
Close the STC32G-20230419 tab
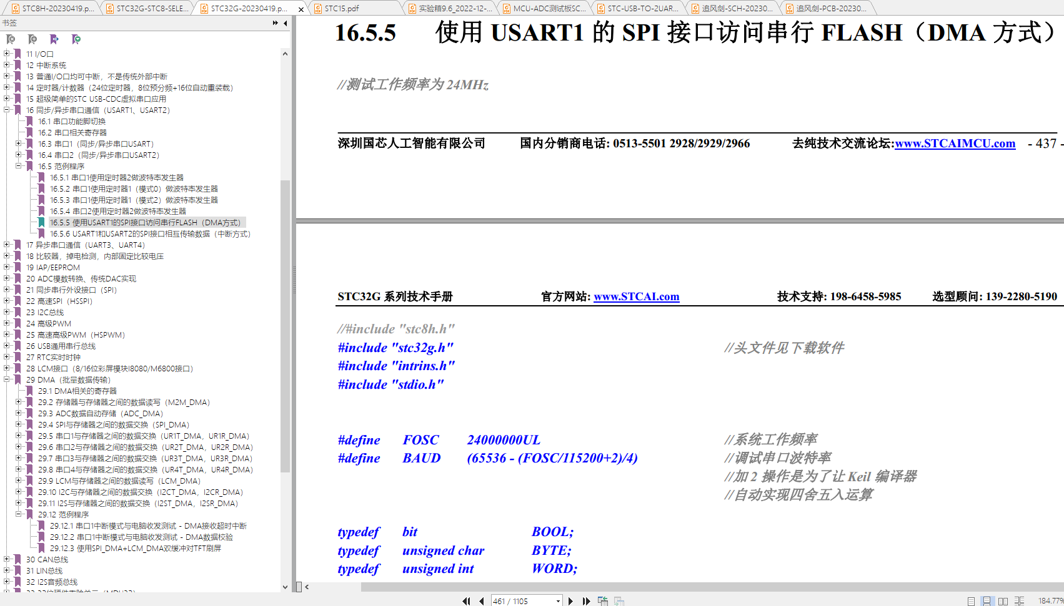tap(301, 9)
